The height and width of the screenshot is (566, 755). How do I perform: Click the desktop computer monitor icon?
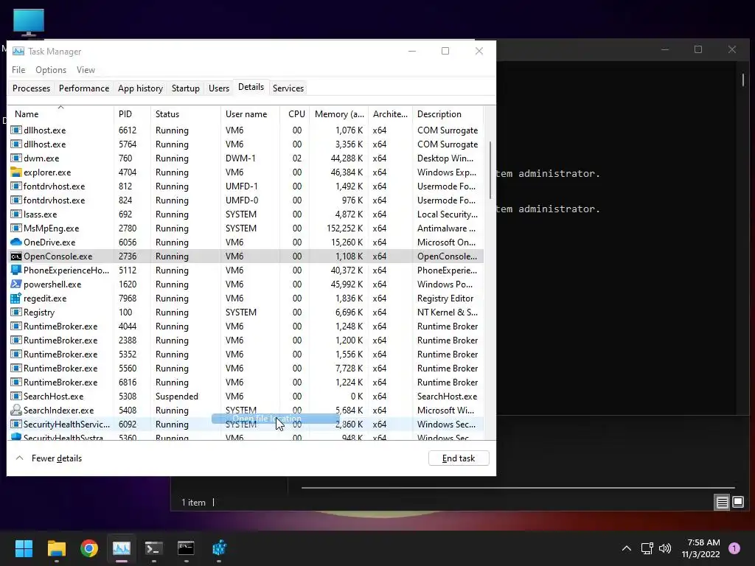coord(29,22)
